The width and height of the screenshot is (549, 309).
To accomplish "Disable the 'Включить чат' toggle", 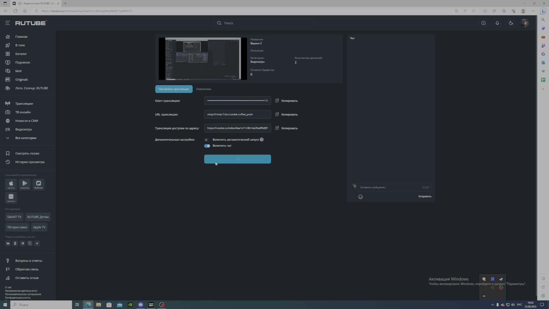I will coord(207,146).
